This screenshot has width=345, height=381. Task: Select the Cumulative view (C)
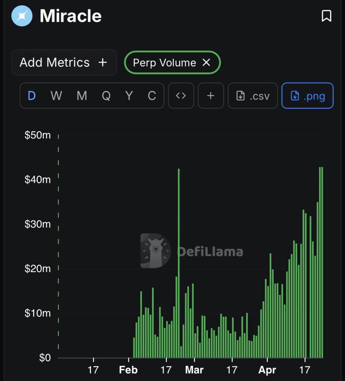(152, 96)
